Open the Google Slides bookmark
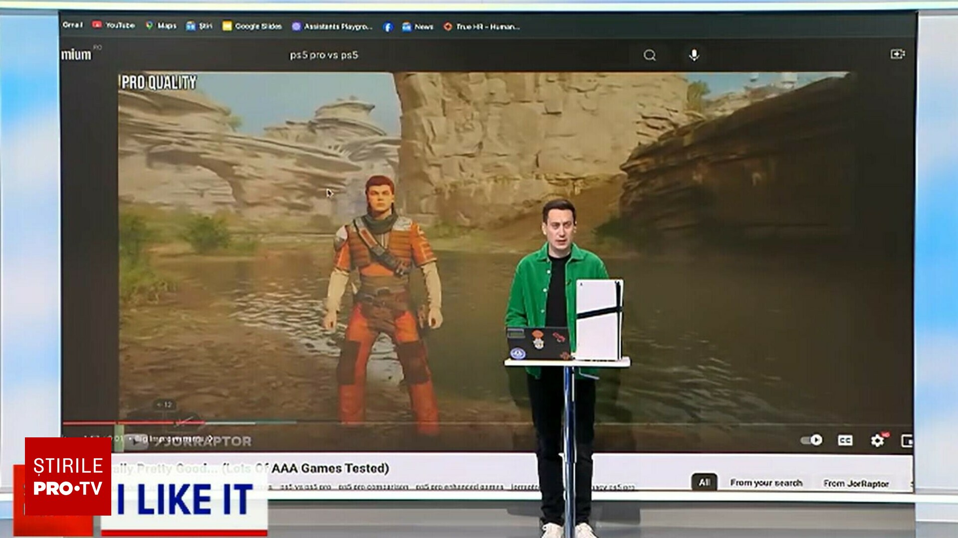This screenshot has width=958, height=538. pos(252,26)
